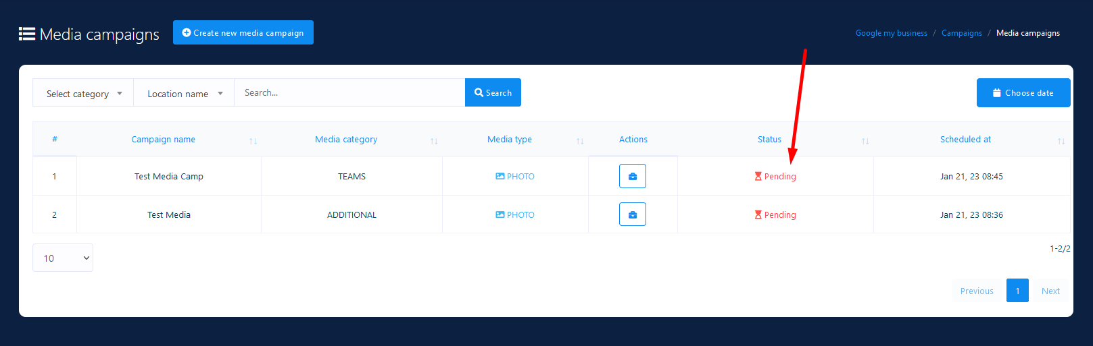1093x346 pixels.
Task: Go to Google my business breadcrumb
Action: [x=891, y=33]
